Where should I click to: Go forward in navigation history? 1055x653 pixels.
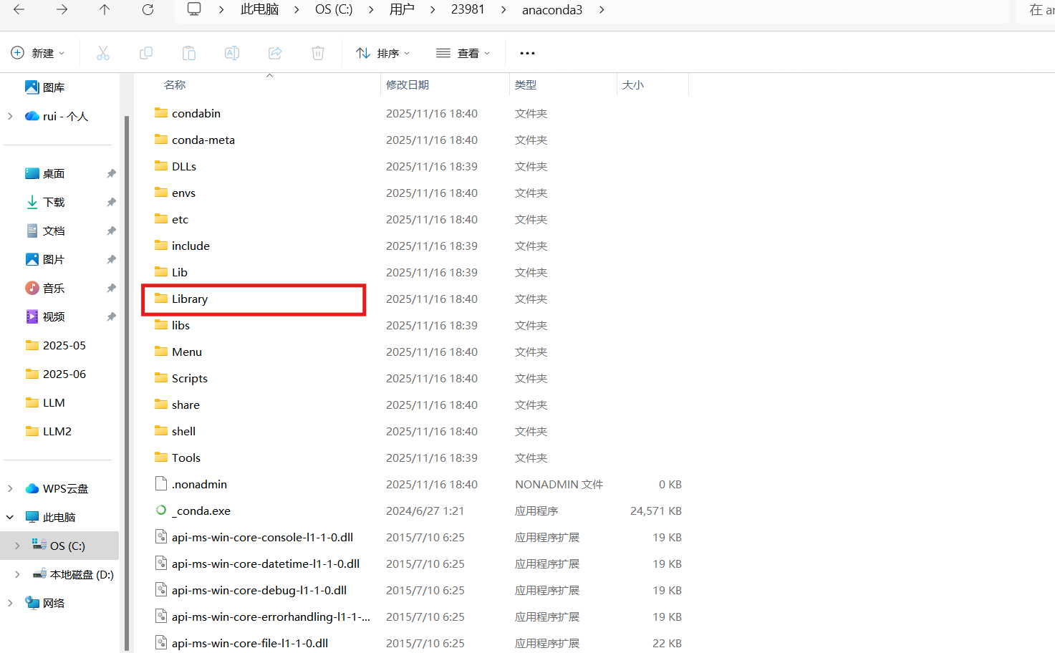(x=62, y=9)
